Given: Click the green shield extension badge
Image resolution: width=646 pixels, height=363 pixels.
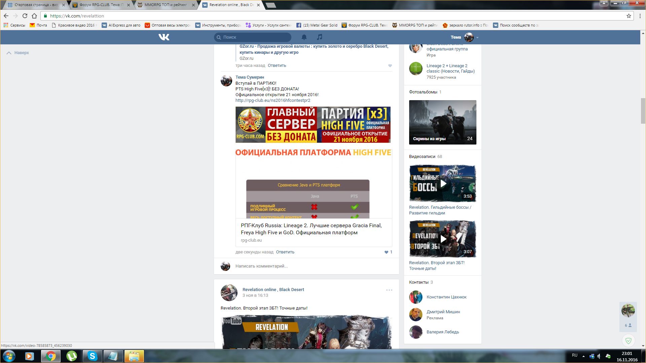Looking at the screenshot, I should tap(628, 341).
